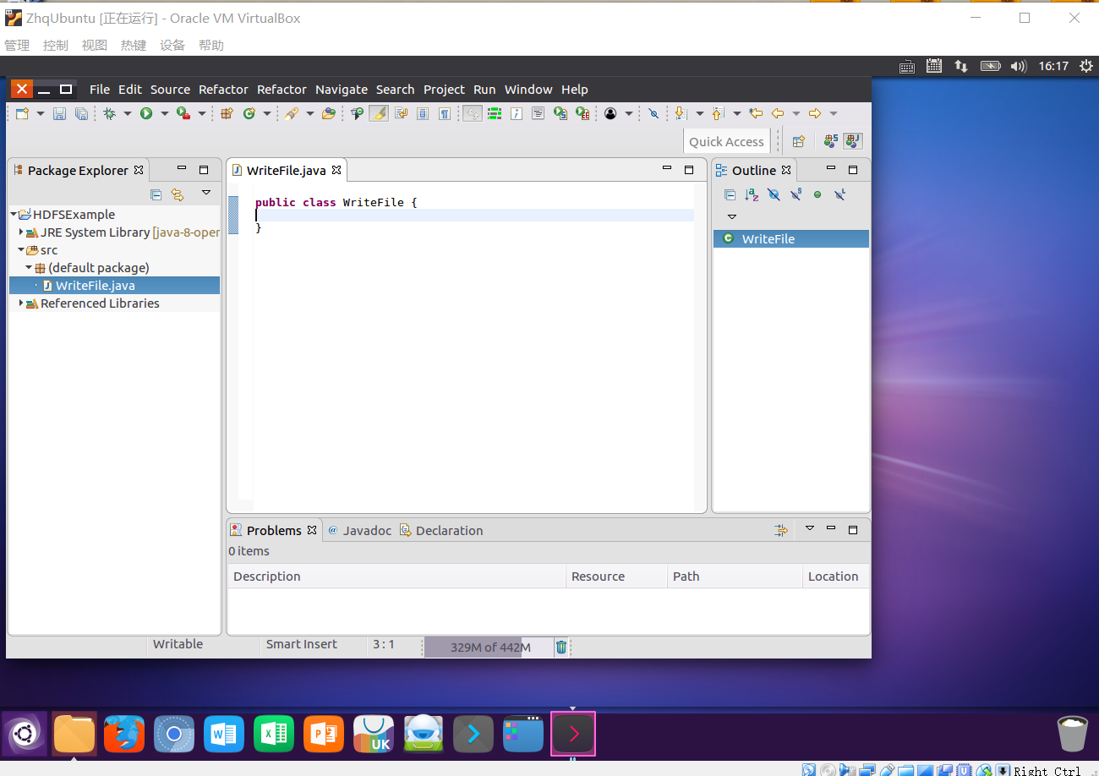Viewport: 1099px width, 776px height.
Task: Toggle Block Selection mode
Action: [x=423, y=113]
